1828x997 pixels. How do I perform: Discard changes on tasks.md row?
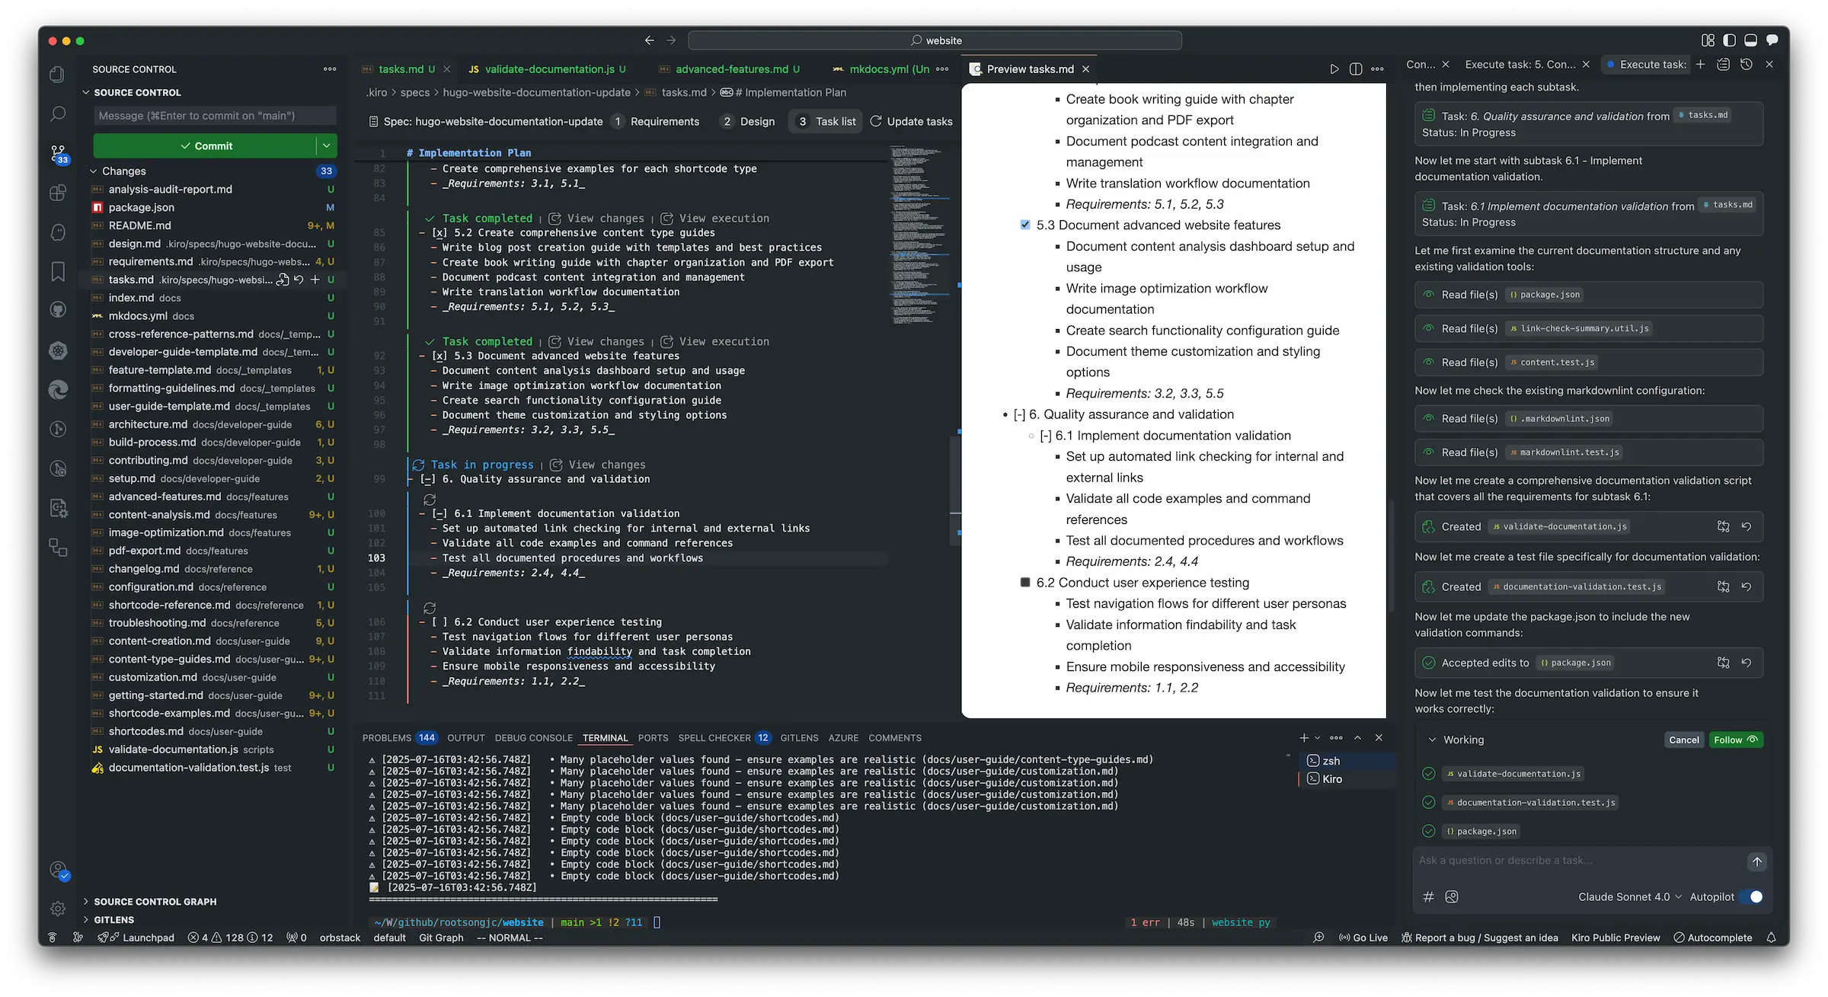click(x=299, y=280)
